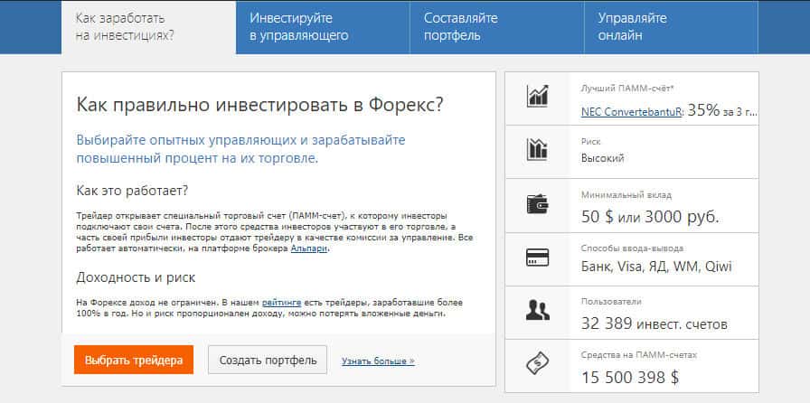Open the NEC ConvertebantuR account link

coord(631,111)
